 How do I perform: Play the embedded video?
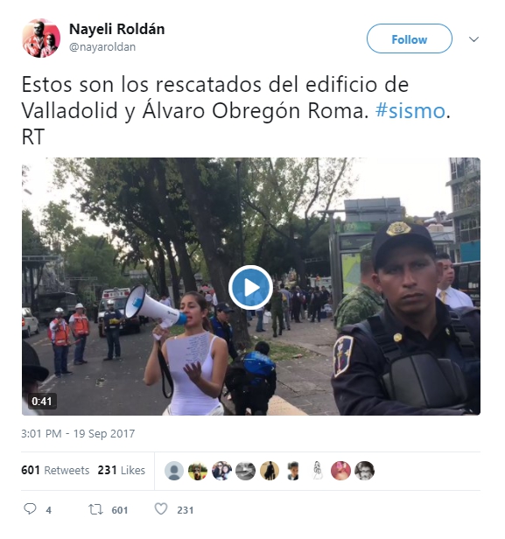[x=250, y=287]
